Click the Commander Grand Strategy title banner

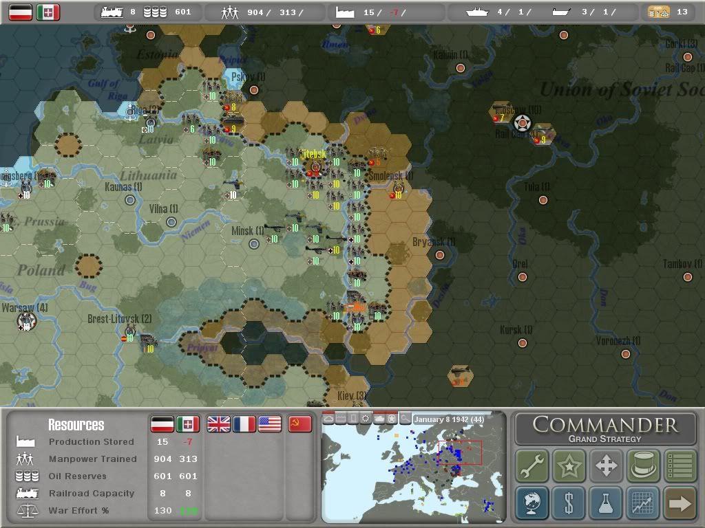tap(605, 429)
